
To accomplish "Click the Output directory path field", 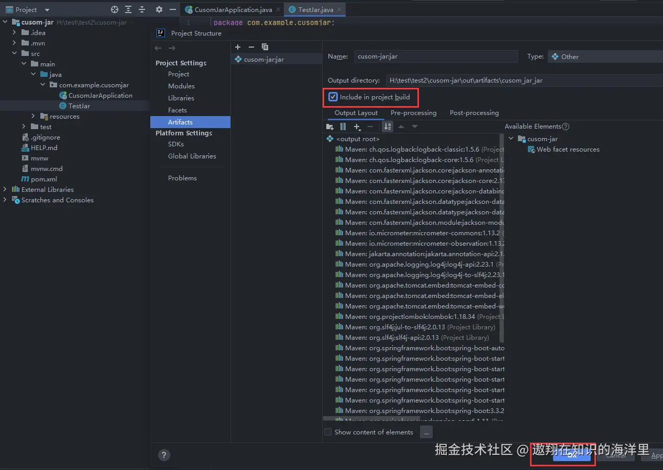I will point(525,81).
